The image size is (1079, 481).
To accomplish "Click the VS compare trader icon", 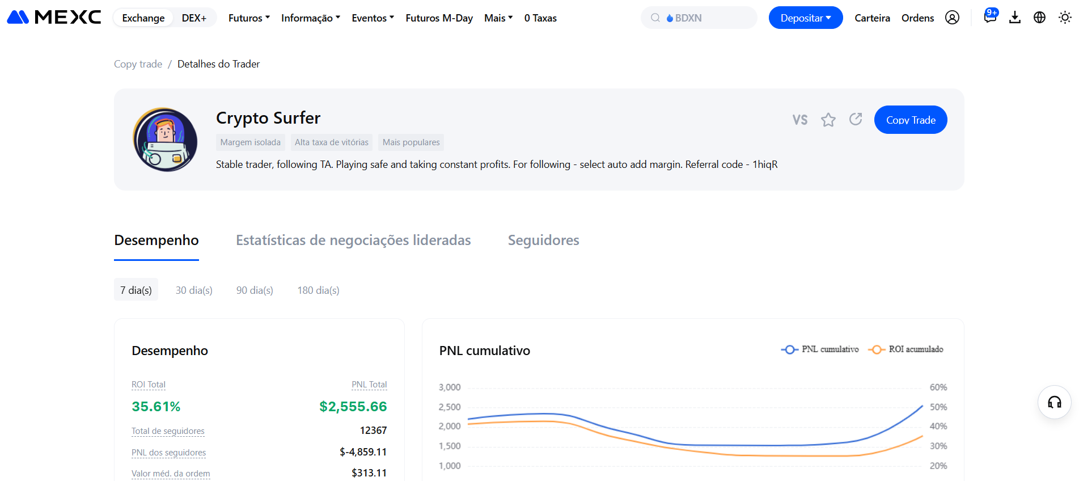I will pyautogui.click(x=800, y=120).
